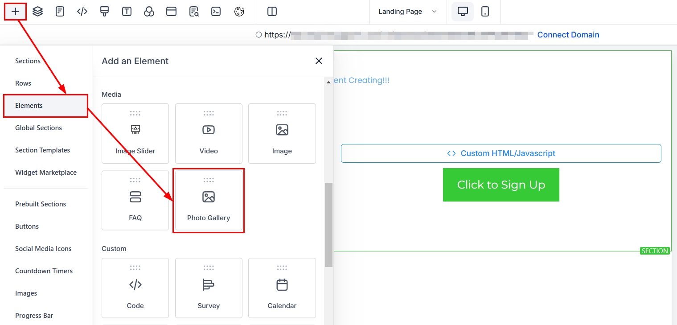Image resolution: width=677 pixels, height=325 pixels.
Task: Open the code brackets icon in toolbar
Action: (82, 12)
